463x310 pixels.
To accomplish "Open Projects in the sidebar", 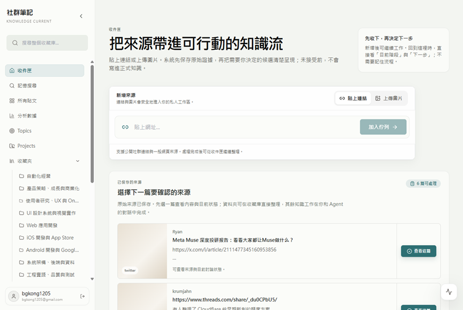I will tap(44, 146).
